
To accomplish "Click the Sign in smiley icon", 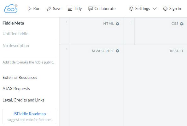I will coord(165,9).
